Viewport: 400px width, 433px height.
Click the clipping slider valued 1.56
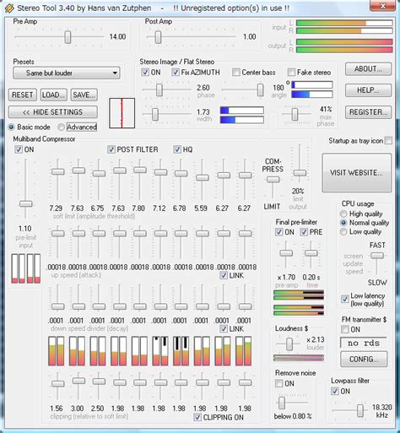pos(57,384)
